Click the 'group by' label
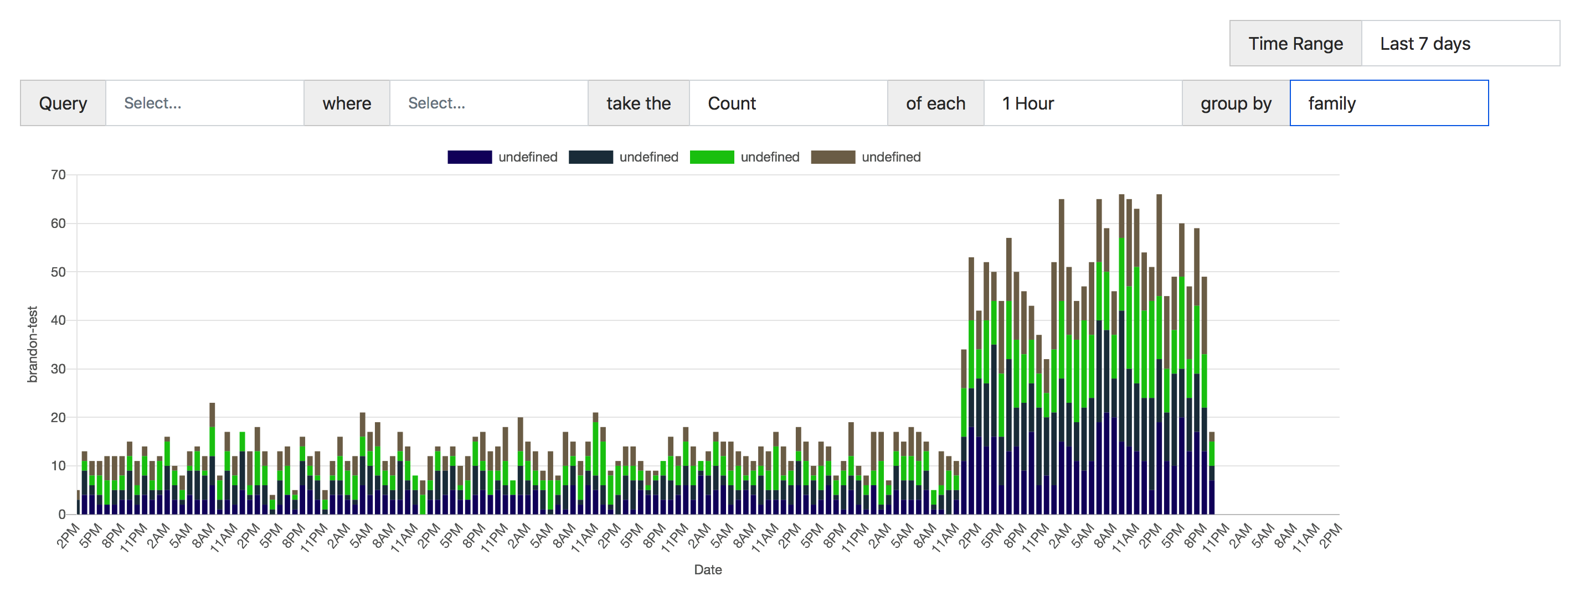The image size is (1575, 602). click(1235, 103)
